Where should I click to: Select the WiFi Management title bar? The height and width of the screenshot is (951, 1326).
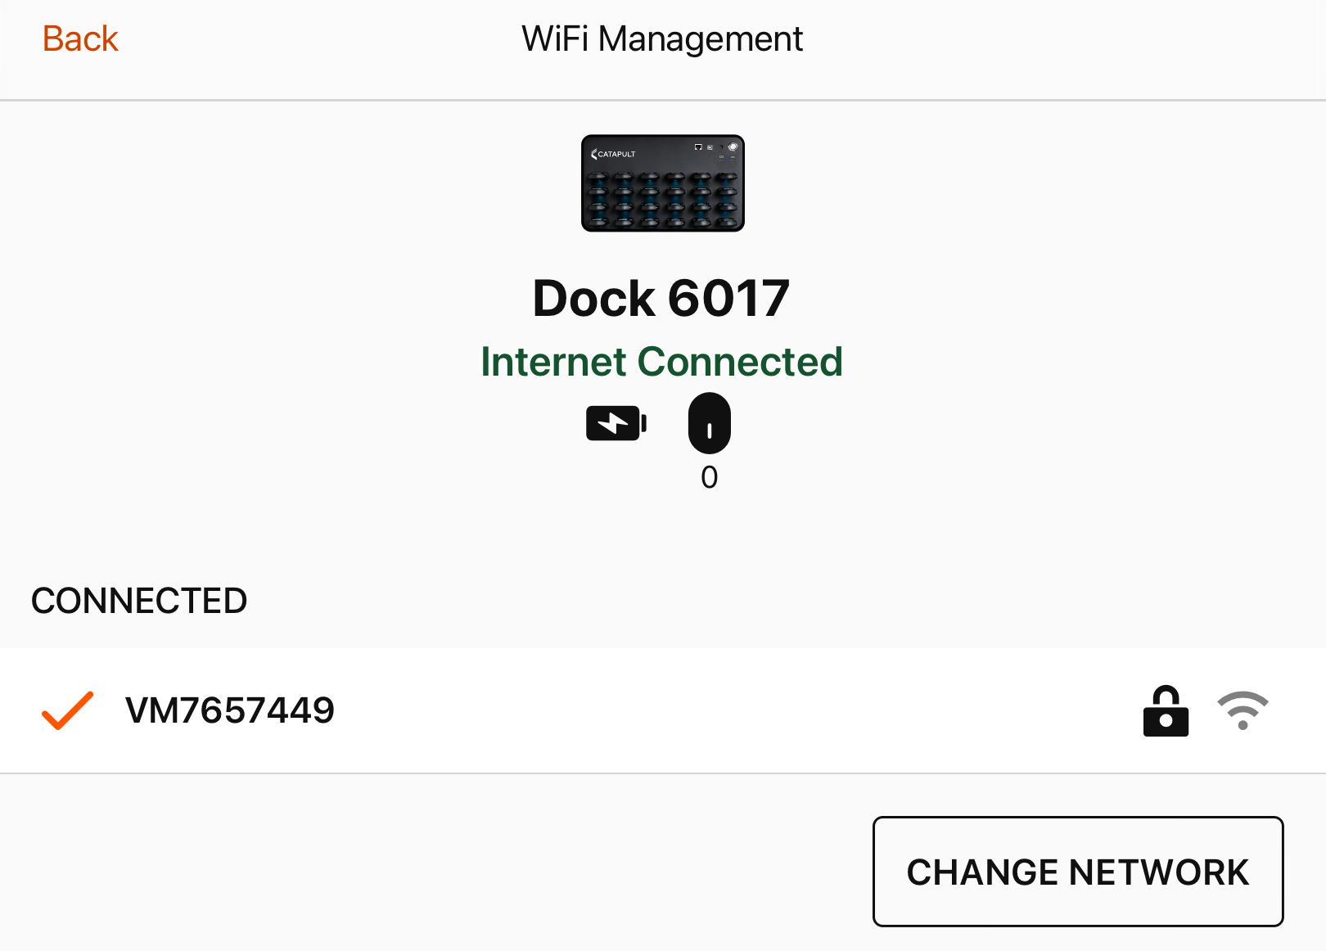coord(661,38)
